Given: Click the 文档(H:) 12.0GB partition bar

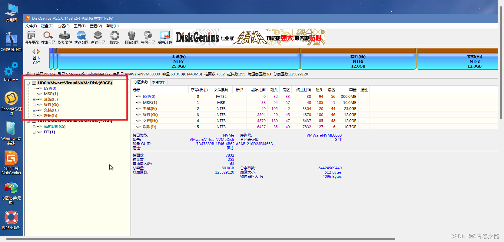Looking at the screenshot, I should point(457,59).
